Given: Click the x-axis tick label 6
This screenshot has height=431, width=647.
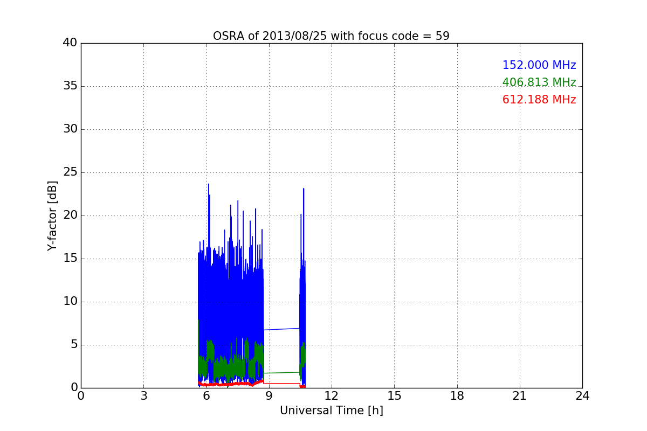Looking at the screenshot, I should click(x=206, y=396).
